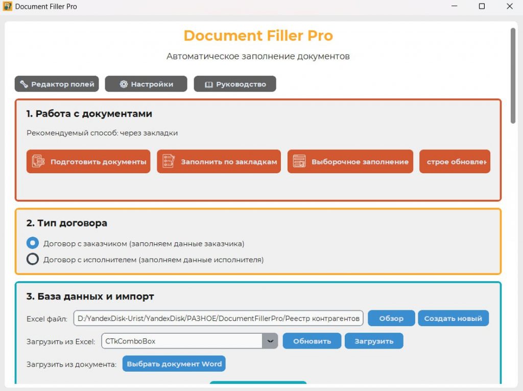Screen dimensions: 523x391
Task: Click the Выборочное заполнение form icon
Action: [x=299, y=162]
